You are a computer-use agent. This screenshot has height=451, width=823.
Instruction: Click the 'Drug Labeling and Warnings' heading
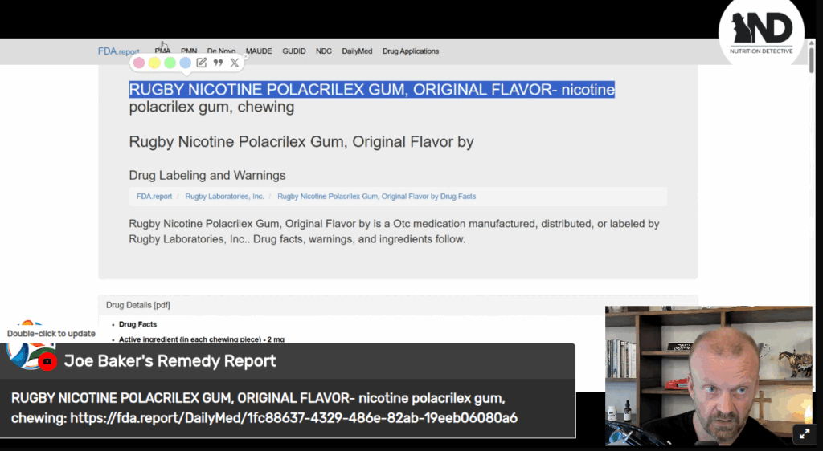(207, 175)
